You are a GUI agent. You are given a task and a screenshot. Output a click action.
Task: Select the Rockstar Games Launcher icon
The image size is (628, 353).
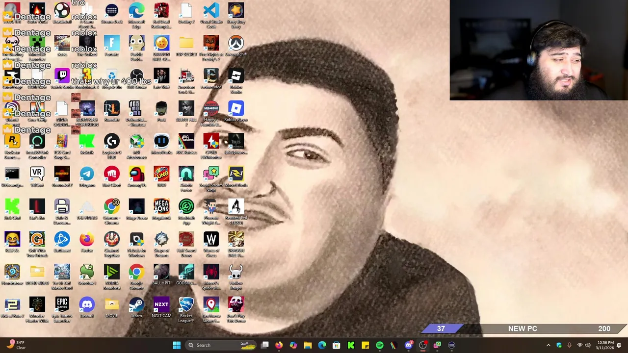click(x=12, y=146)
